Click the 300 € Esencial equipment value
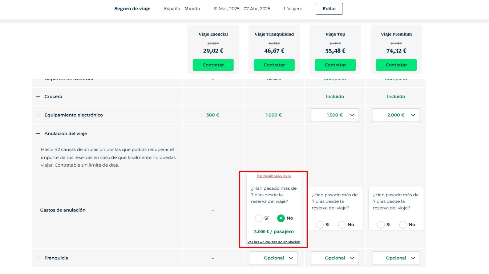Screen dimensions: 489x274 pyautogui.click(x=213, y=115)
